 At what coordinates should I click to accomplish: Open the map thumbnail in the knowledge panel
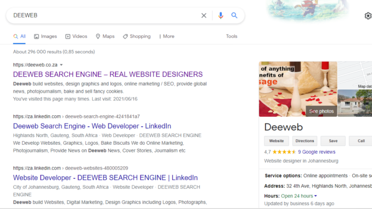click(x=354, y=75)
